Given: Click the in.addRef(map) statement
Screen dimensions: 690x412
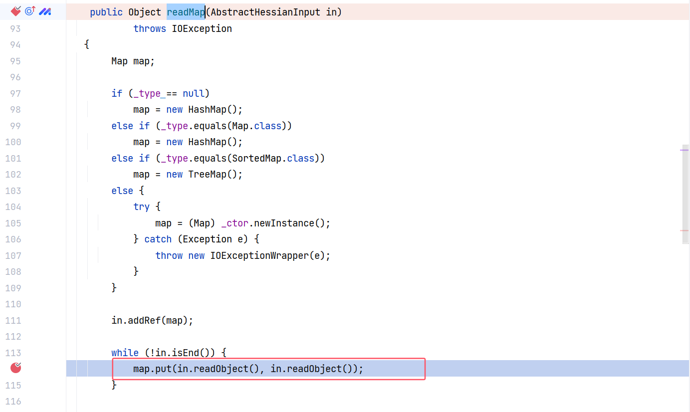Looking at the screenshot, I should (152, 320).
